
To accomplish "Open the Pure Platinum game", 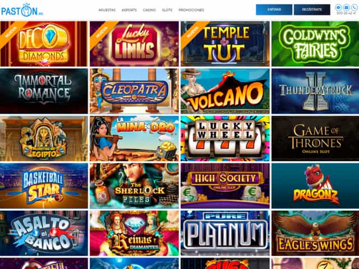I will click(x=225, y=233).
